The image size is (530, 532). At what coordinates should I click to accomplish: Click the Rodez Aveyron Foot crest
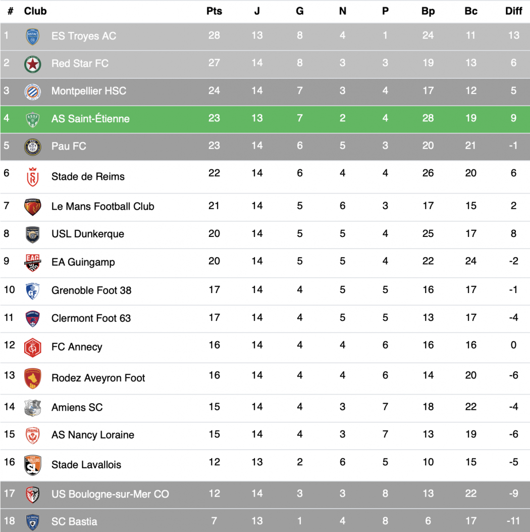click(33, 378)
